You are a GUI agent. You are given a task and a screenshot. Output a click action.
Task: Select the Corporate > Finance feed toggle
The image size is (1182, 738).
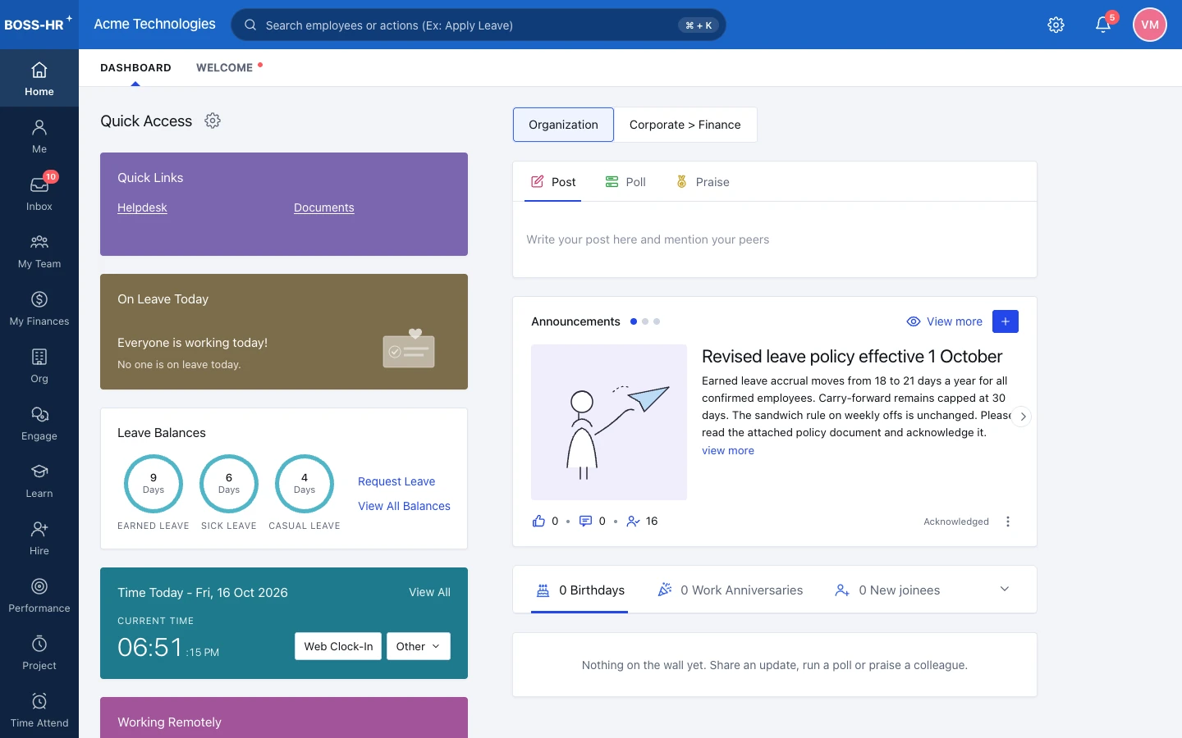click(x=685, y=125)
